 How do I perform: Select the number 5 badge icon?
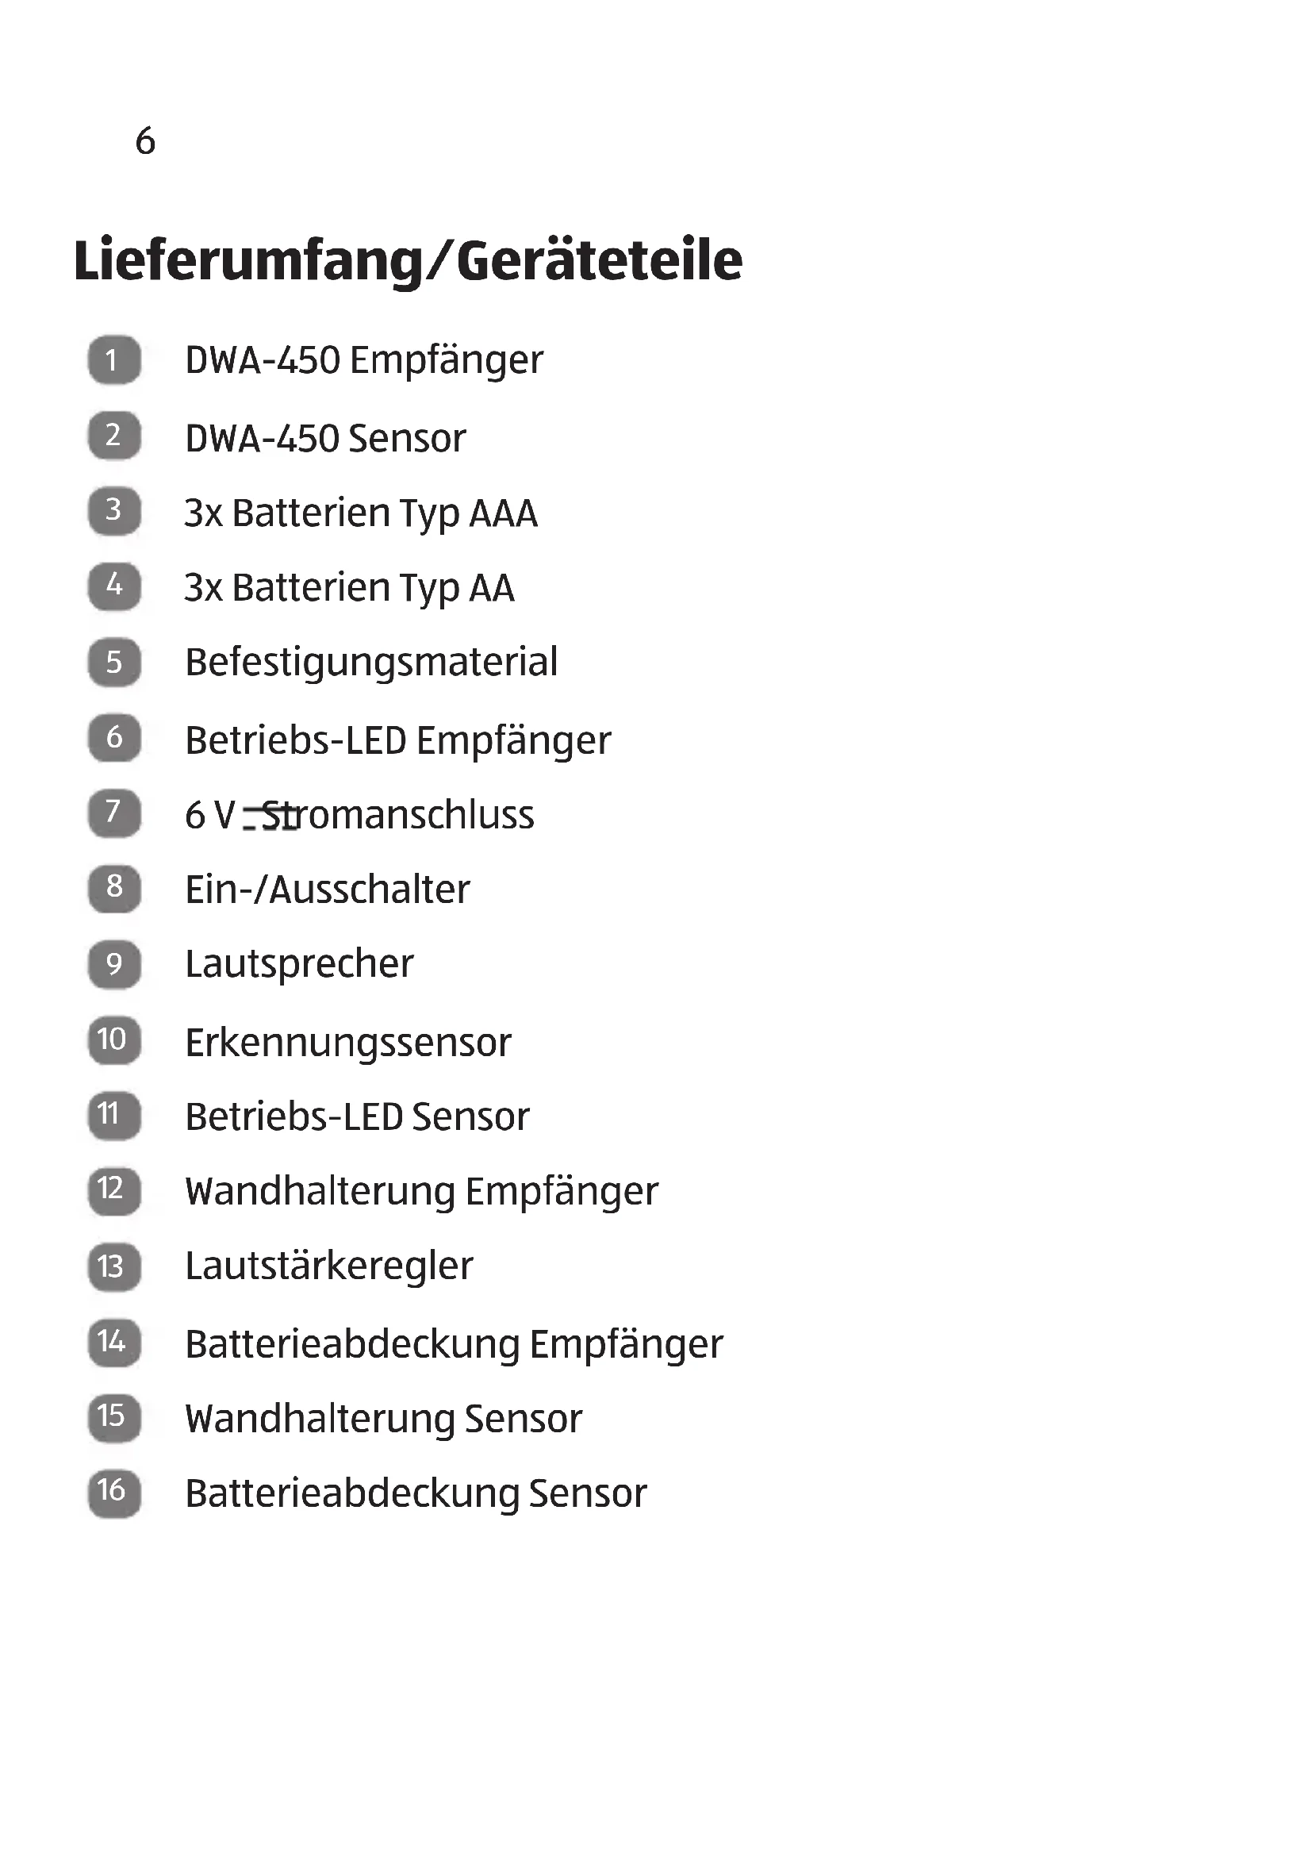pos(114,663)
